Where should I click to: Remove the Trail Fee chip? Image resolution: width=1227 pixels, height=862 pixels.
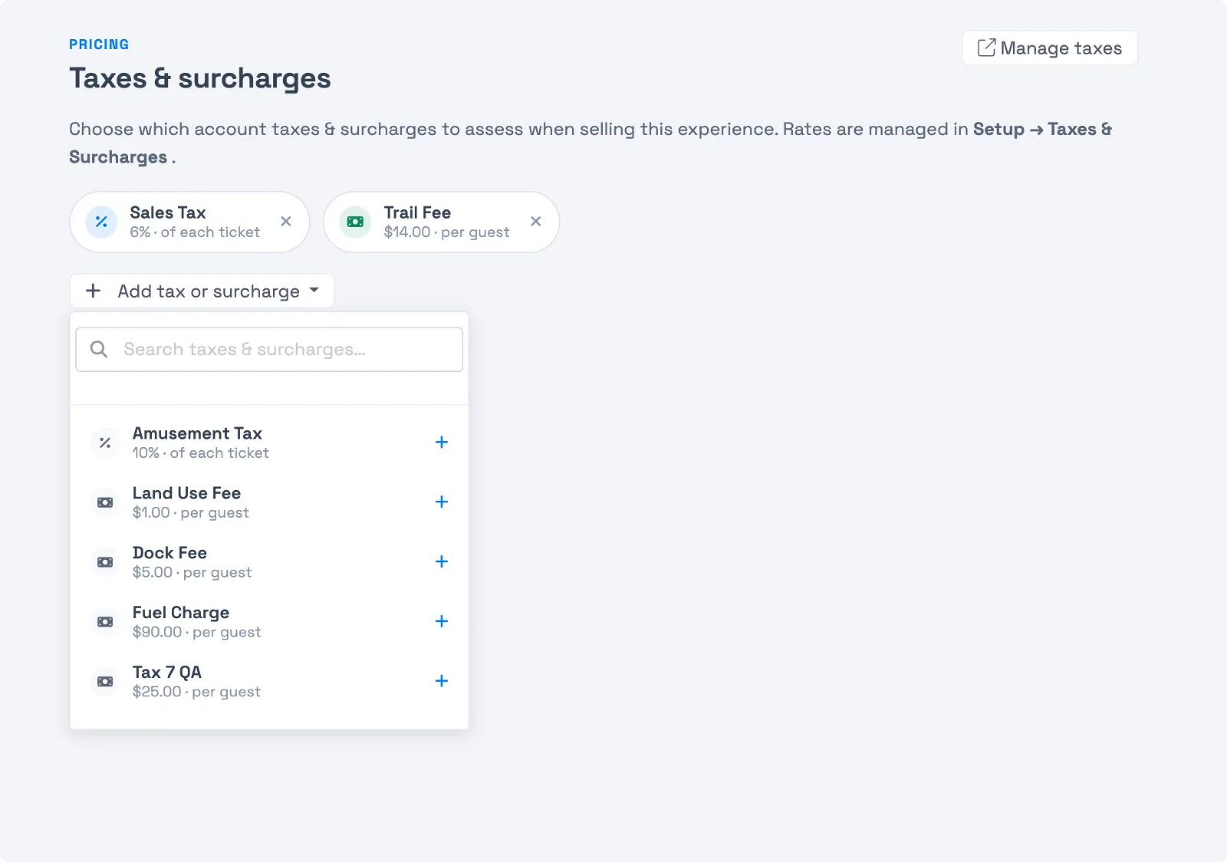(x=536, y=222)
